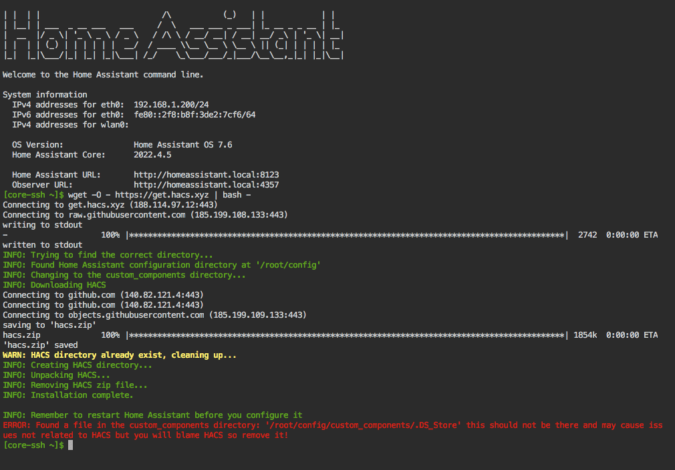Click the IPv4 address 192.168.1.200/24
Viewport: 675px width, 470px height.
pos(171,105)
